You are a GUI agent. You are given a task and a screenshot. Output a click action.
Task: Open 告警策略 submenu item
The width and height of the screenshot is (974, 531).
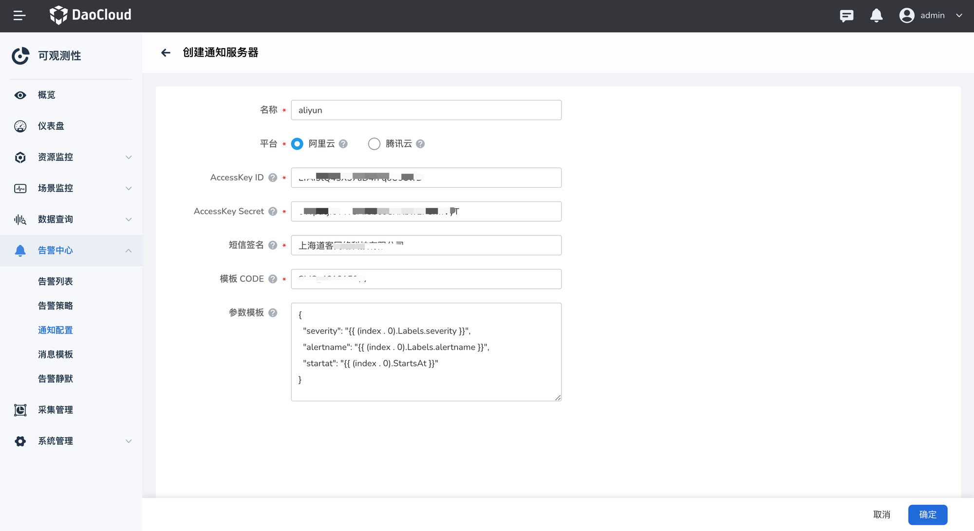[x=56, y=306]
